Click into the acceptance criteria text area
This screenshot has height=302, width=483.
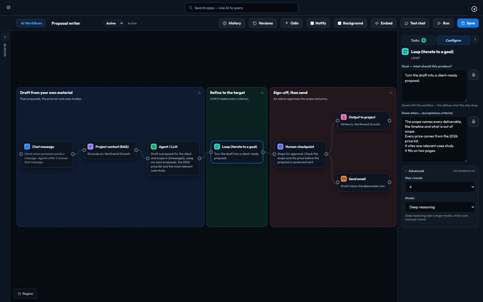click(x=434, y=139)
